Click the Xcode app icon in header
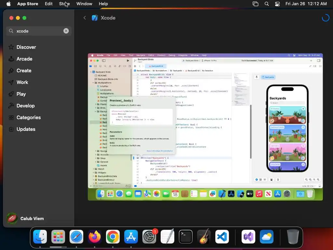The image size is (333, 250). (x=95, y=18)
